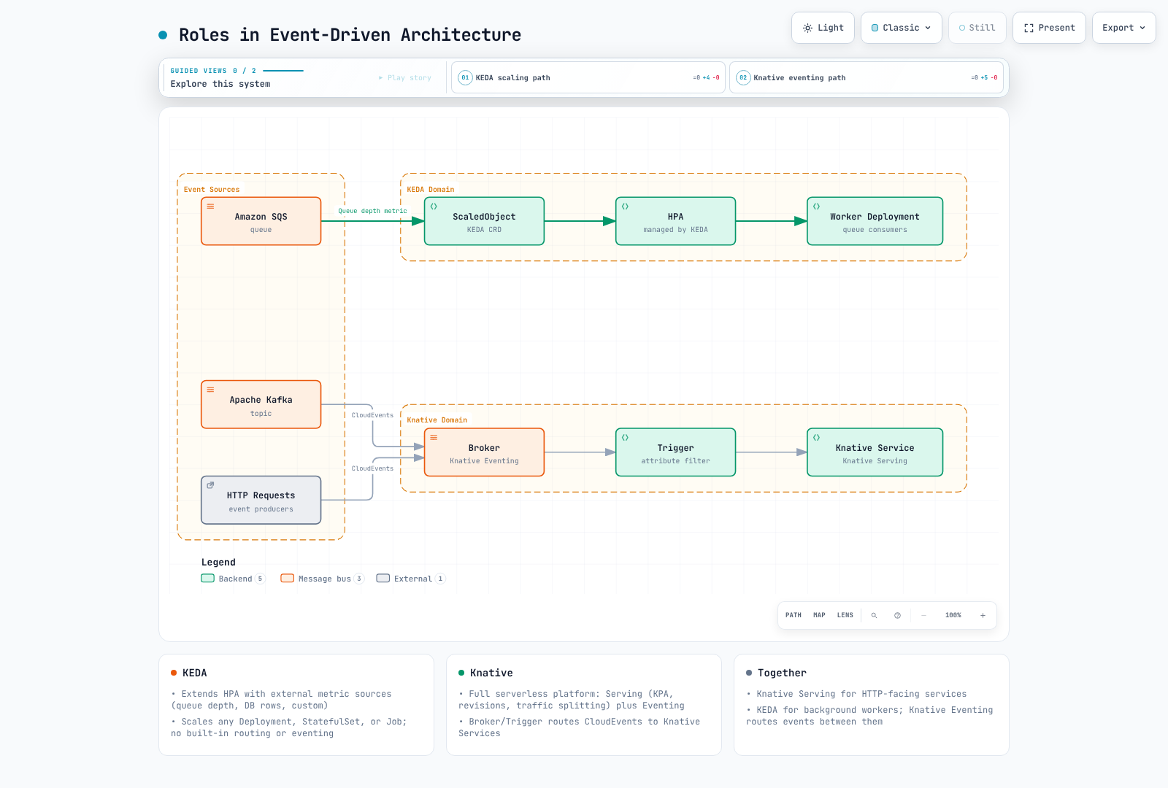Click the Play story button
The width and height of the screenshot is (1168, 788).
click(x=405, y=78)
